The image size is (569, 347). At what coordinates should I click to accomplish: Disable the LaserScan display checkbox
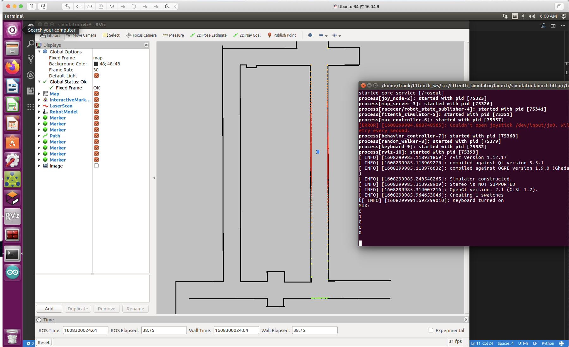(96, 106)
